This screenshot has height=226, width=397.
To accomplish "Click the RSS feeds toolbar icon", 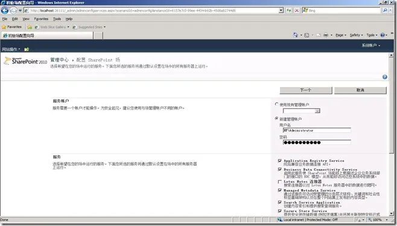I will 306,35.
